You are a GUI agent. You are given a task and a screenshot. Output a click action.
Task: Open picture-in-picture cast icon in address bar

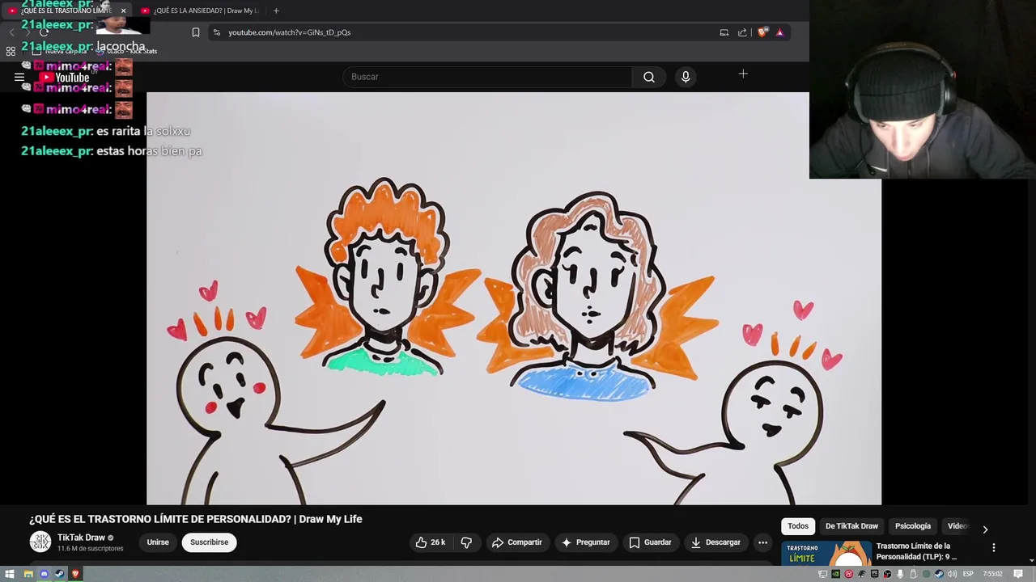pyautogui.click(x=724, y=32)
